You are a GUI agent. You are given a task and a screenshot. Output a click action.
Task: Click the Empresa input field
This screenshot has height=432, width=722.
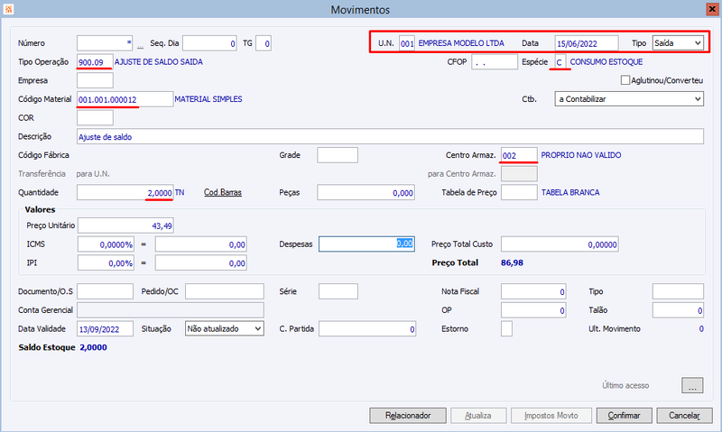click(95, 80)
